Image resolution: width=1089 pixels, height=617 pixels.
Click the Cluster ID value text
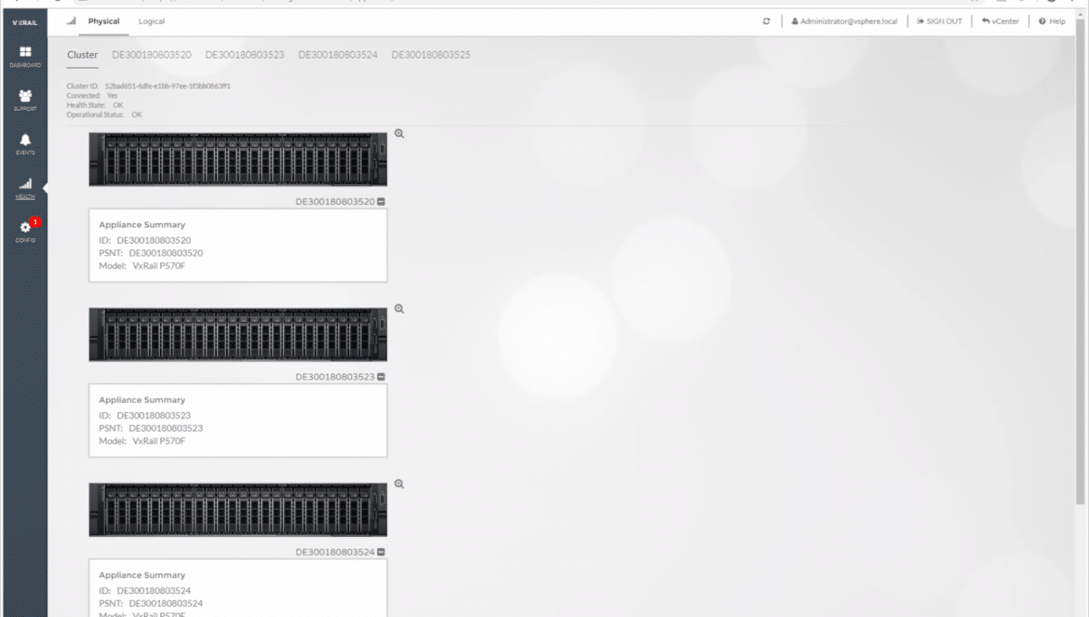pyautogui.click(x=168, y=86)
